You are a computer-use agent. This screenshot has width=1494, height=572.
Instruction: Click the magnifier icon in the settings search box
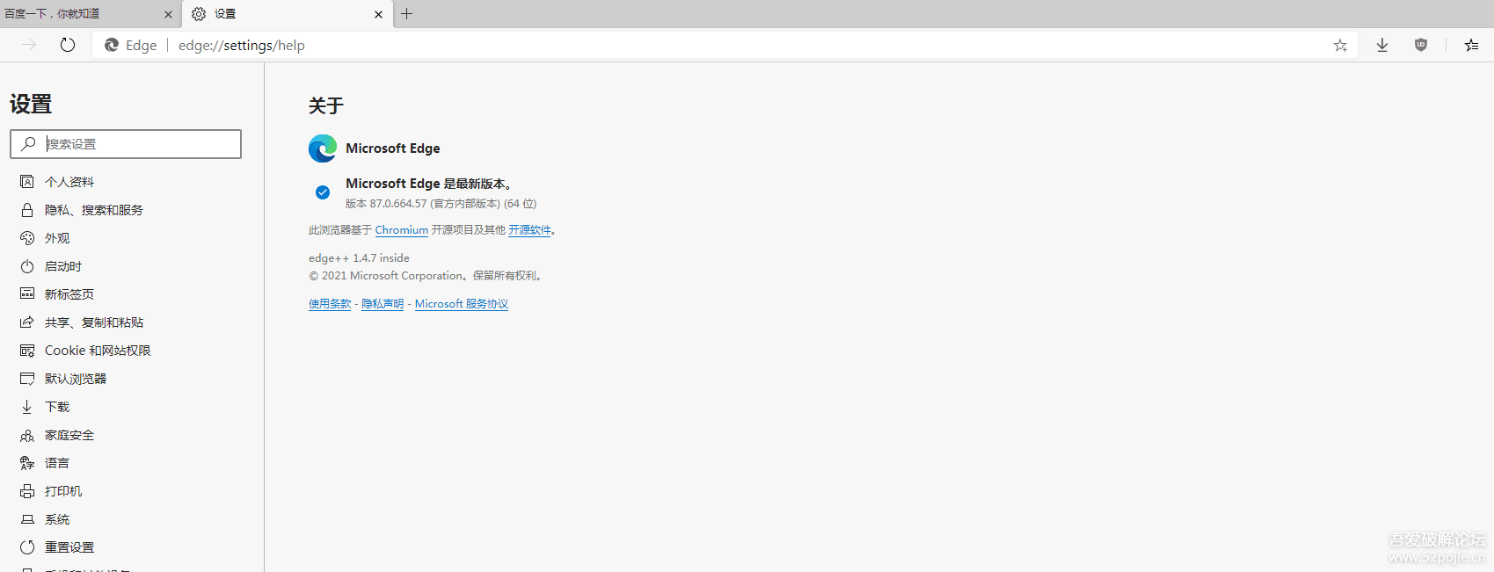29,143
